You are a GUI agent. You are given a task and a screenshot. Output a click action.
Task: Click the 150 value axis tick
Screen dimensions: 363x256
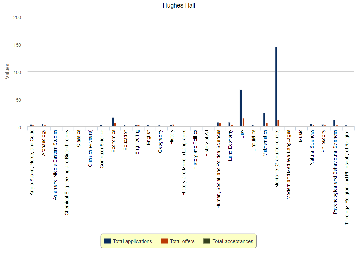17,45
